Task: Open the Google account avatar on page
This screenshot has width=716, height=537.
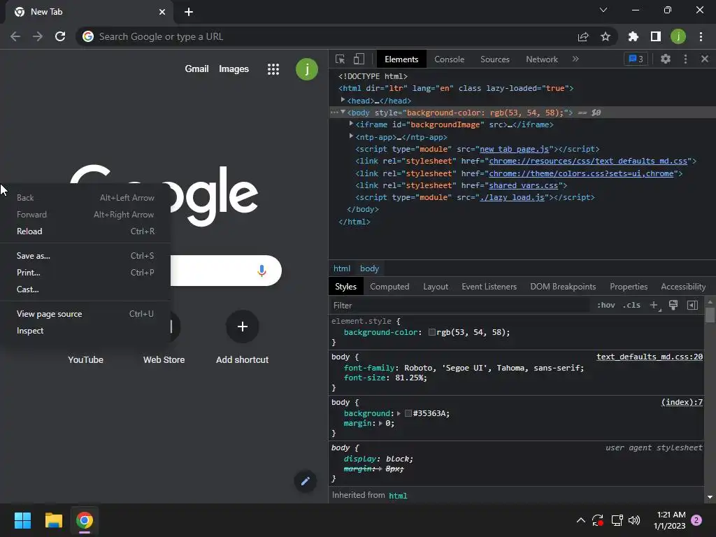Action: tap(307, 69)
